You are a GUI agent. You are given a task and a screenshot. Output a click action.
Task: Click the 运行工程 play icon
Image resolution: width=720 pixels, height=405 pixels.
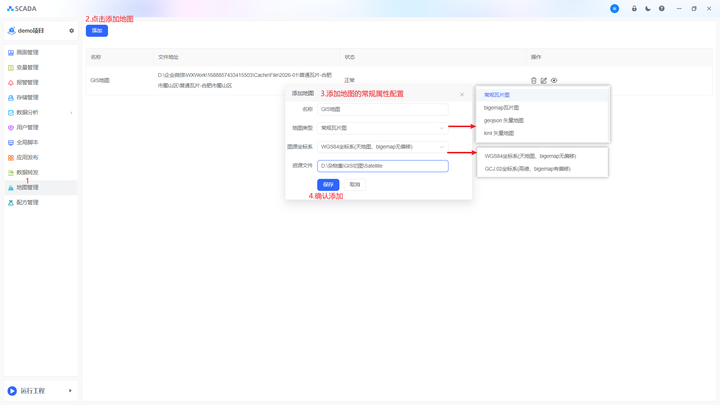point(12,391)
